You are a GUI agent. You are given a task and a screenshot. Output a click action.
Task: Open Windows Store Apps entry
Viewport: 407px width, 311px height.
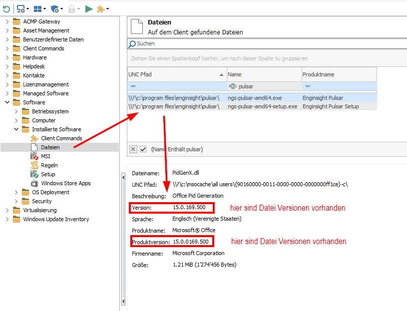click(66, 183)
